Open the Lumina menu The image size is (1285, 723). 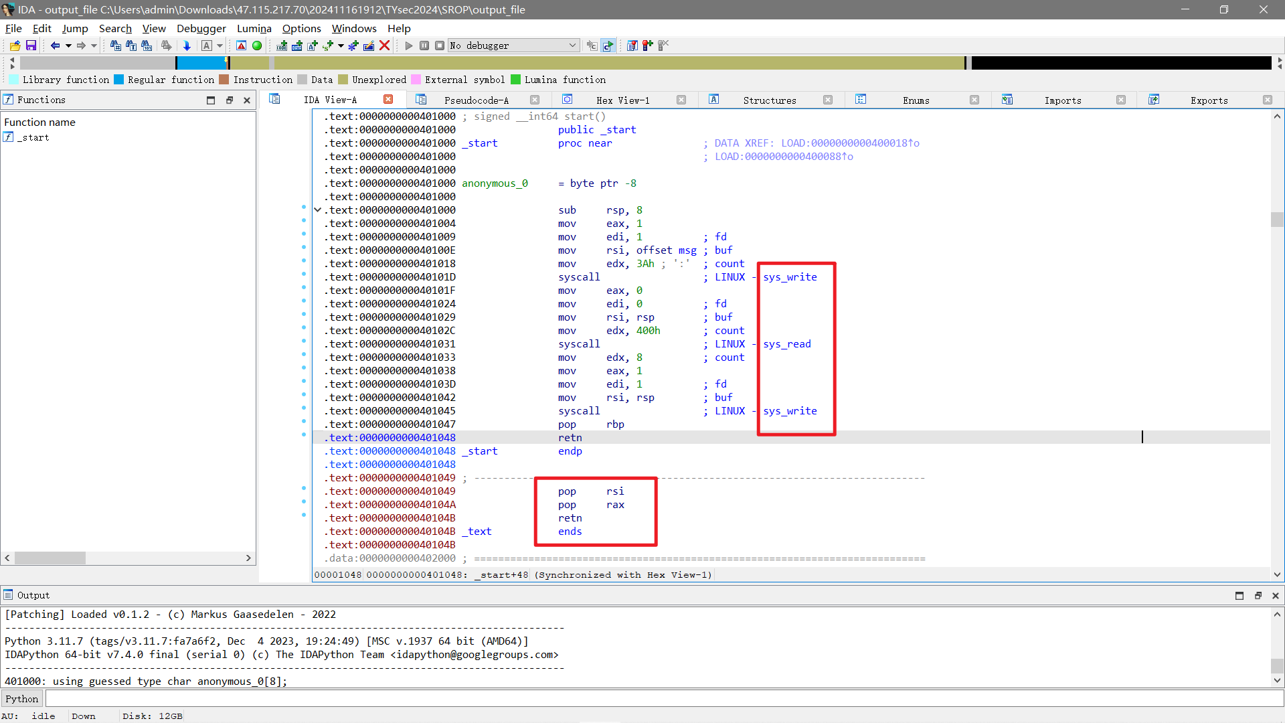pos(254,28)
